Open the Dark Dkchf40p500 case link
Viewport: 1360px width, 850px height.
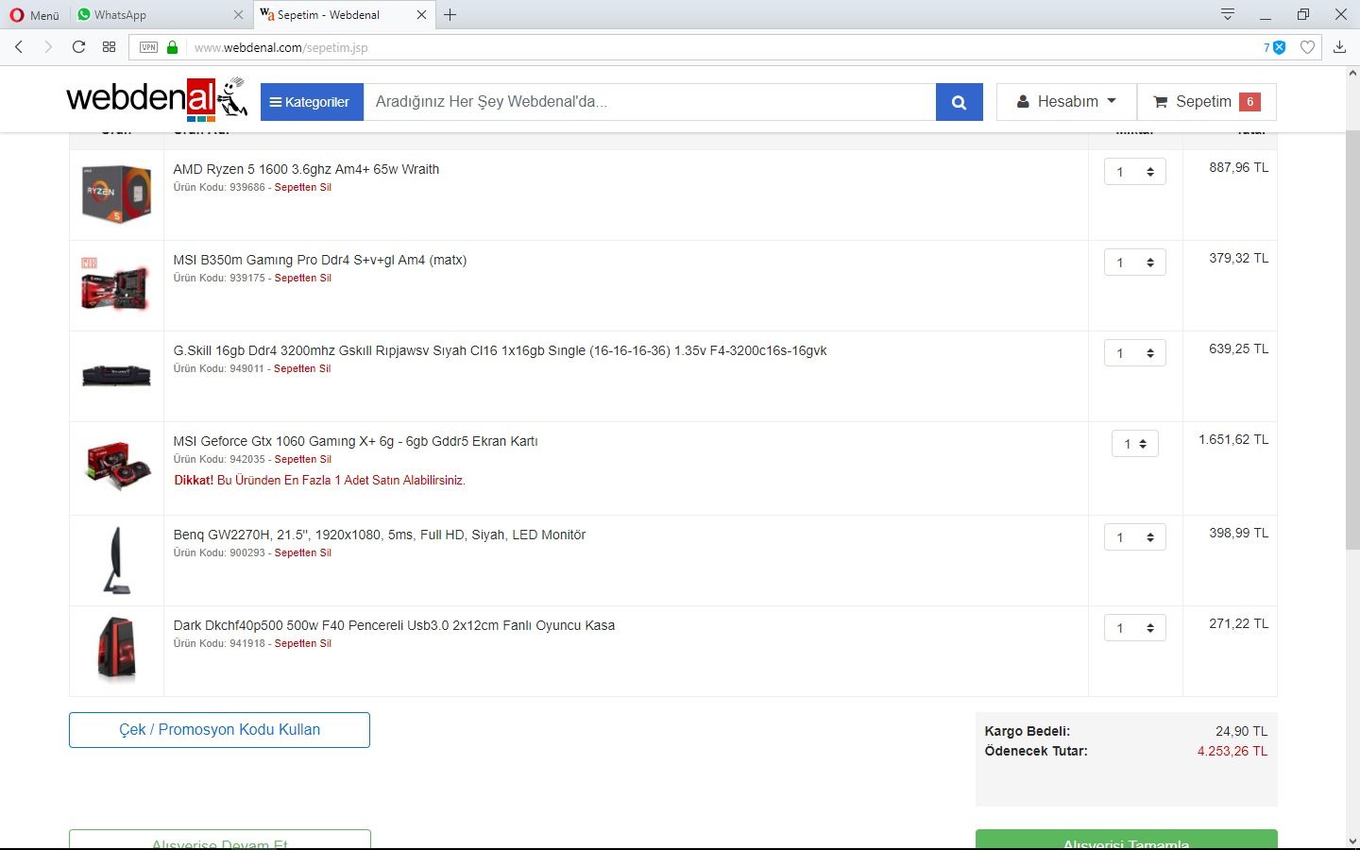tap(394, 625)
